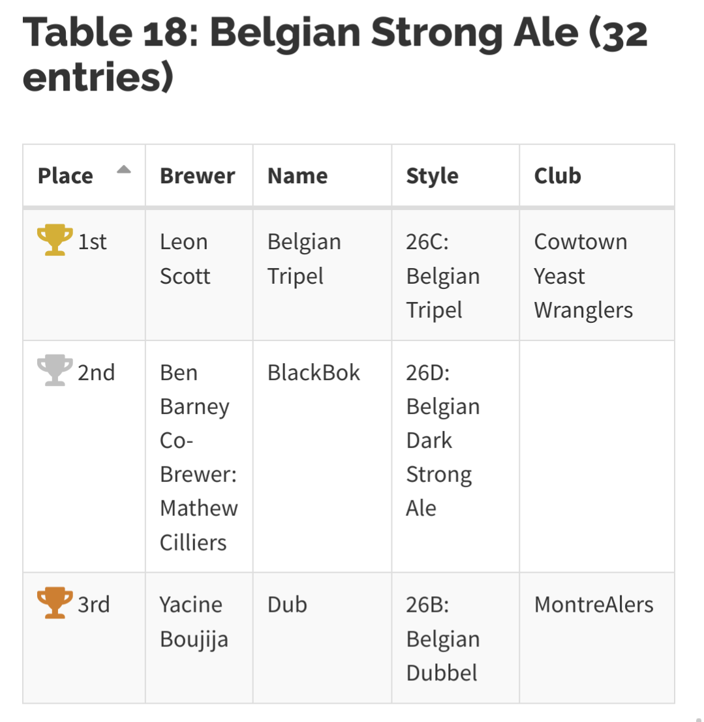Click the gold first place trophy icon
The height and width of the screenshot is (722, 704).
click(x=55, y=241)
